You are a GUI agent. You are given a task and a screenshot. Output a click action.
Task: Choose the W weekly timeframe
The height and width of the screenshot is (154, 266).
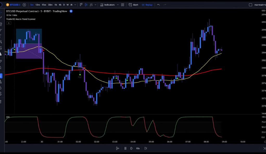pos(67,5)
